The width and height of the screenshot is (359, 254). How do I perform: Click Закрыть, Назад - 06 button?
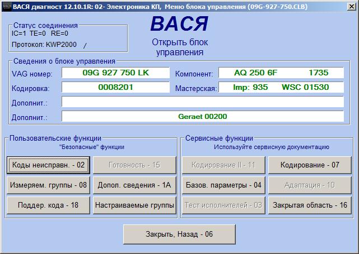(x=179, y=234)
